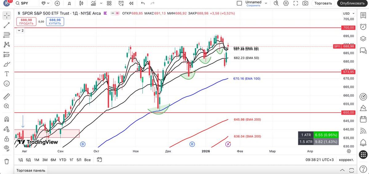Take a chart snapshot with the camera
Image resolution: width=369 pixels, height=174 pixels.
pos(305,3)
